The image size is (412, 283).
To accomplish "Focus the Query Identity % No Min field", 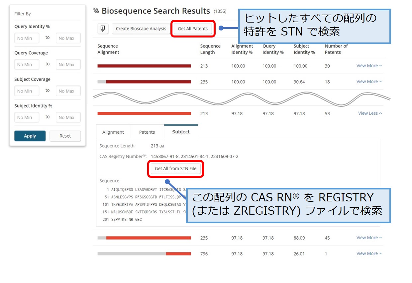I will [x=27, y=38].
